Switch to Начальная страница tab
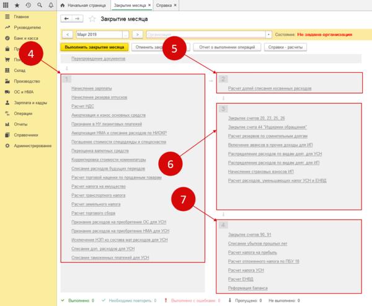Image resolution: width=372 pixels, height=306 pixels. coord(84,5)
